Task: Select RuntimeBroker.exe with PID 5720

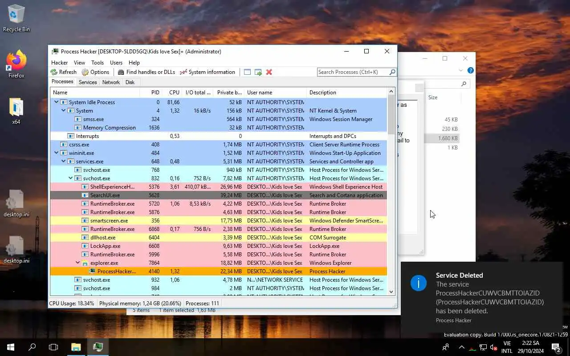Action: pyautogui.click(x=219, y=204)
